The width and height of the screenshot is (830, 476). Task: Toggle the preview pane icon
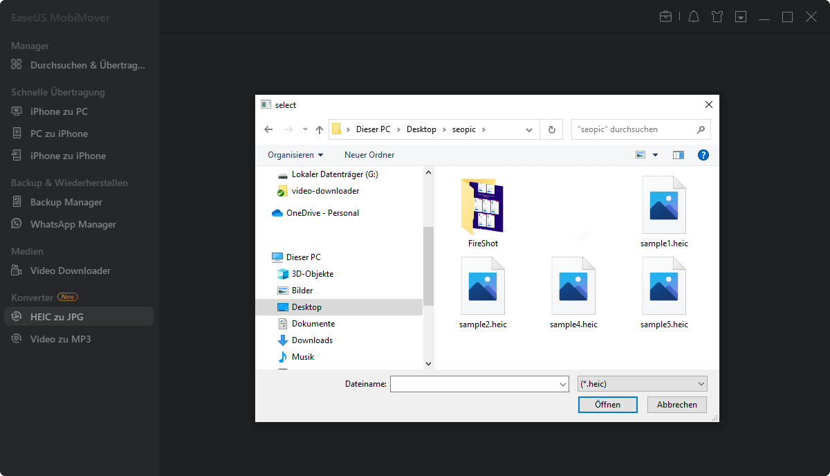(x=679, y=155)
